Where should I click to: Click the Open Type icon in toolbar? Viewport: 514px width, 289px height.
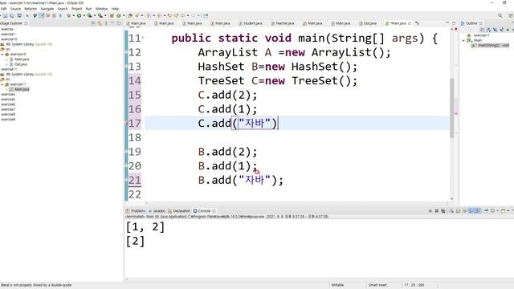click(x=130, y=15)
